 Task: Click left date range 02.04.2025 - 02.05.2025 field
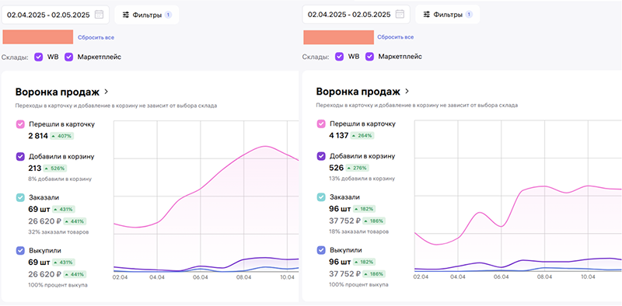coord(55,15)
